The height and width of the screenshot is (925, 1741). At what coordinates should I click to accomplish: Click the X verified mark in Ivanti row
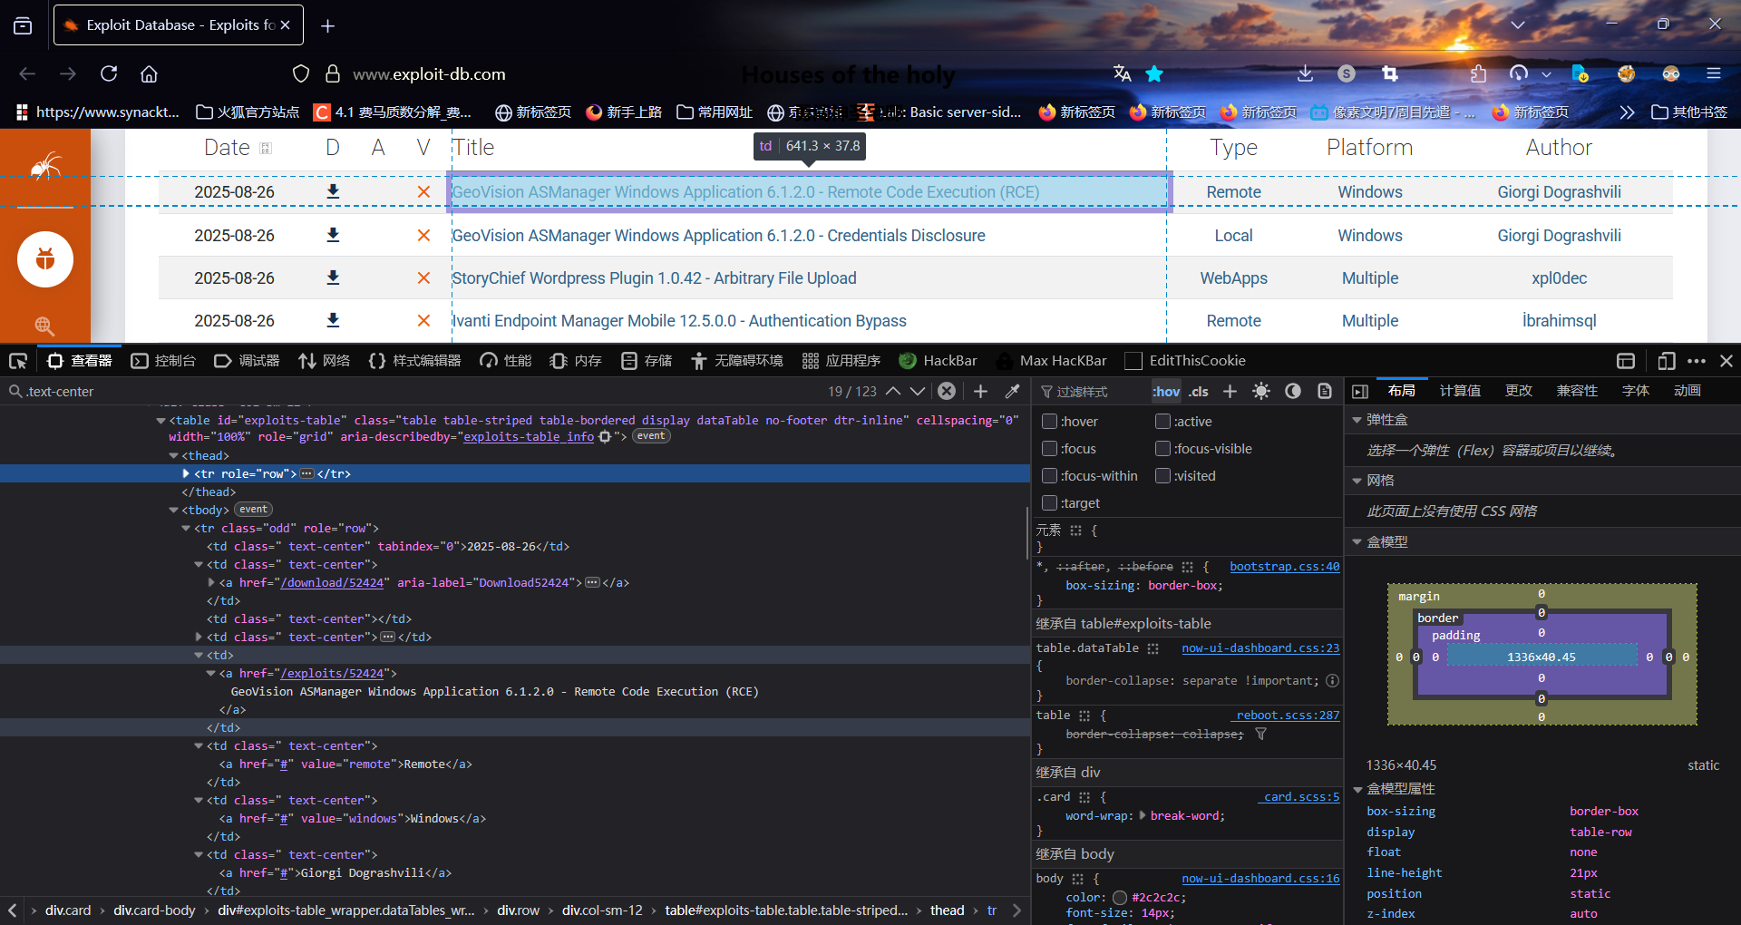[x=423, y=320]
